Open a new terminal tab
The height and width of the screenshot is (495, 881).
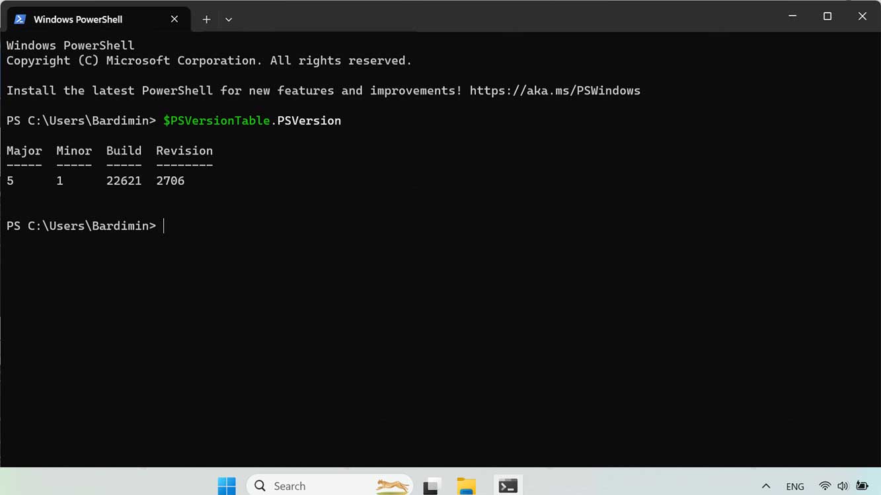pyautogui.click(x=206, y=19)
